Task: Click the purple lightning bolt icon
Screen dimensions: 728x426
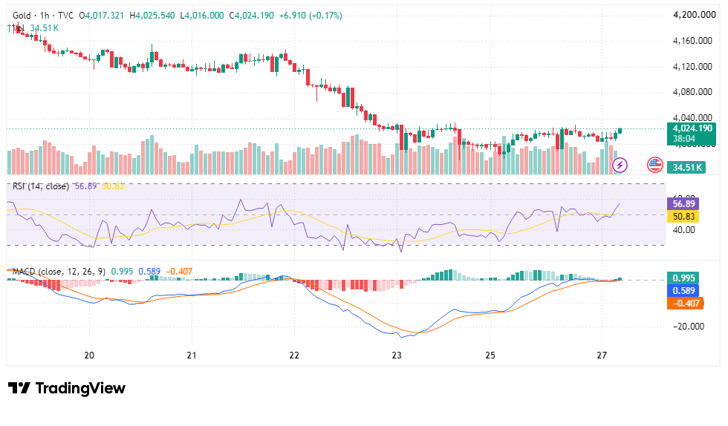Action: (620, 165)
